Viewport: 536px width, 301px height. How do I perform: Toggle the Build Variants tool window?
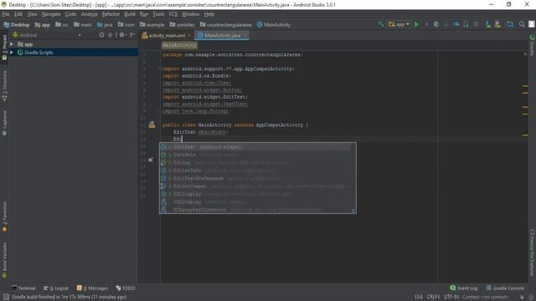[x=4, y=260]
